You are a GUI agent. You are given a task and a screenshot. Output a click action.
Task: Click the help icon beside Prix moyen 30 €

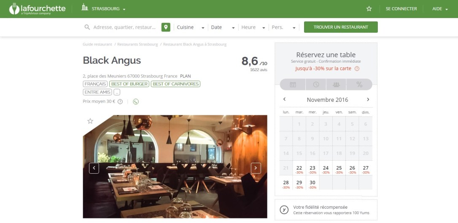120,102
